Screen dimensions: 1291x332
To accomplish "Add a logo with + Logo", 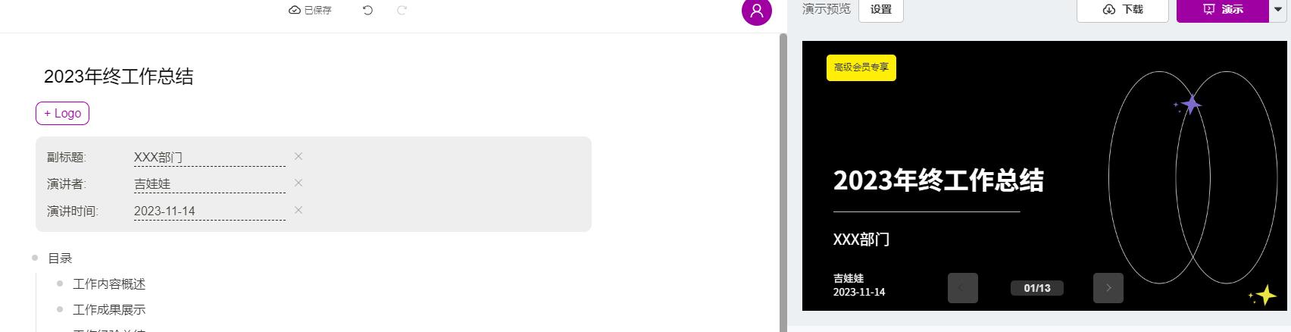I will (x=63, y=113).
